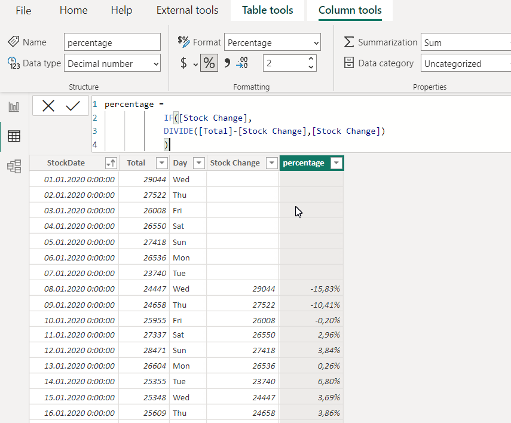Click the Name tag icon

pyautogui.click(x=13, y=42)
